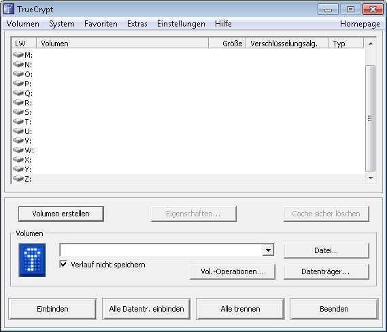This screenshot has width=387, height=332.
Task: Open the Einstellungen menu
Action: coord(181,24)
